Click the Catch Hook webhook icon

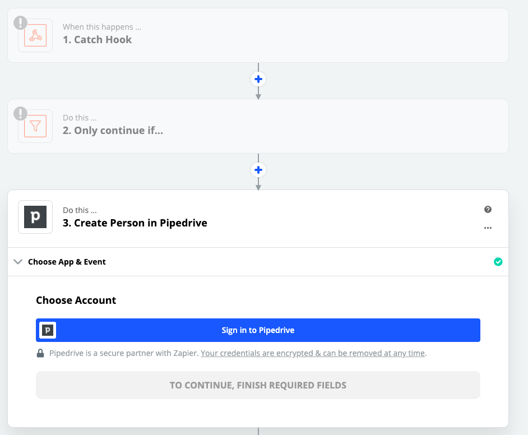[x=35, y=35]
